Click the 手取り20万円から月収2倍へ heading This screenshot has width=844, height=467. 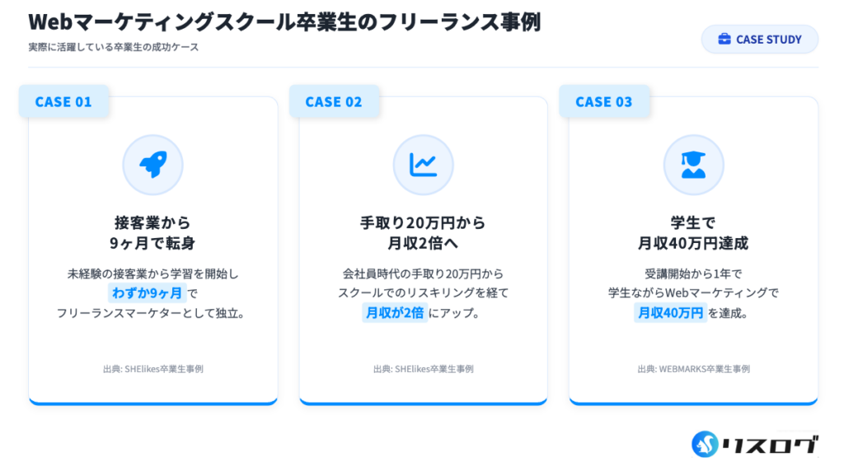point(423,233)
